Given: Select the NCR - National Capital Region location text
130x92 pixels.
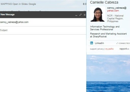Looking at the screenshot, I should pyautogui.click(x=115, y=19).
